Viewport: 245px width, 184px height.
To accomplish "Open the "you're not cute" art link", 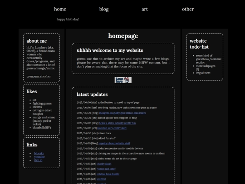I will [106, 169].
